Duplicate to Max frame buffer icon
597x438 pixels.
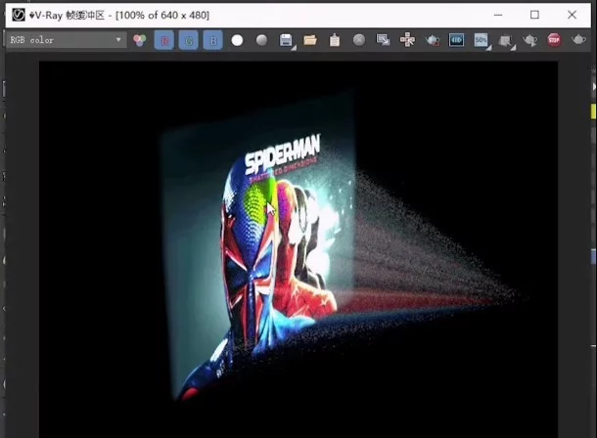pyautogui.click(x=383, y=40)
